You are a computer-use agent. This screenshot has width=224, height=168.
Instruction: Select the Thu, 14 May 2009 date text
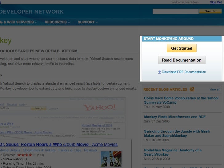pos(157,107)
